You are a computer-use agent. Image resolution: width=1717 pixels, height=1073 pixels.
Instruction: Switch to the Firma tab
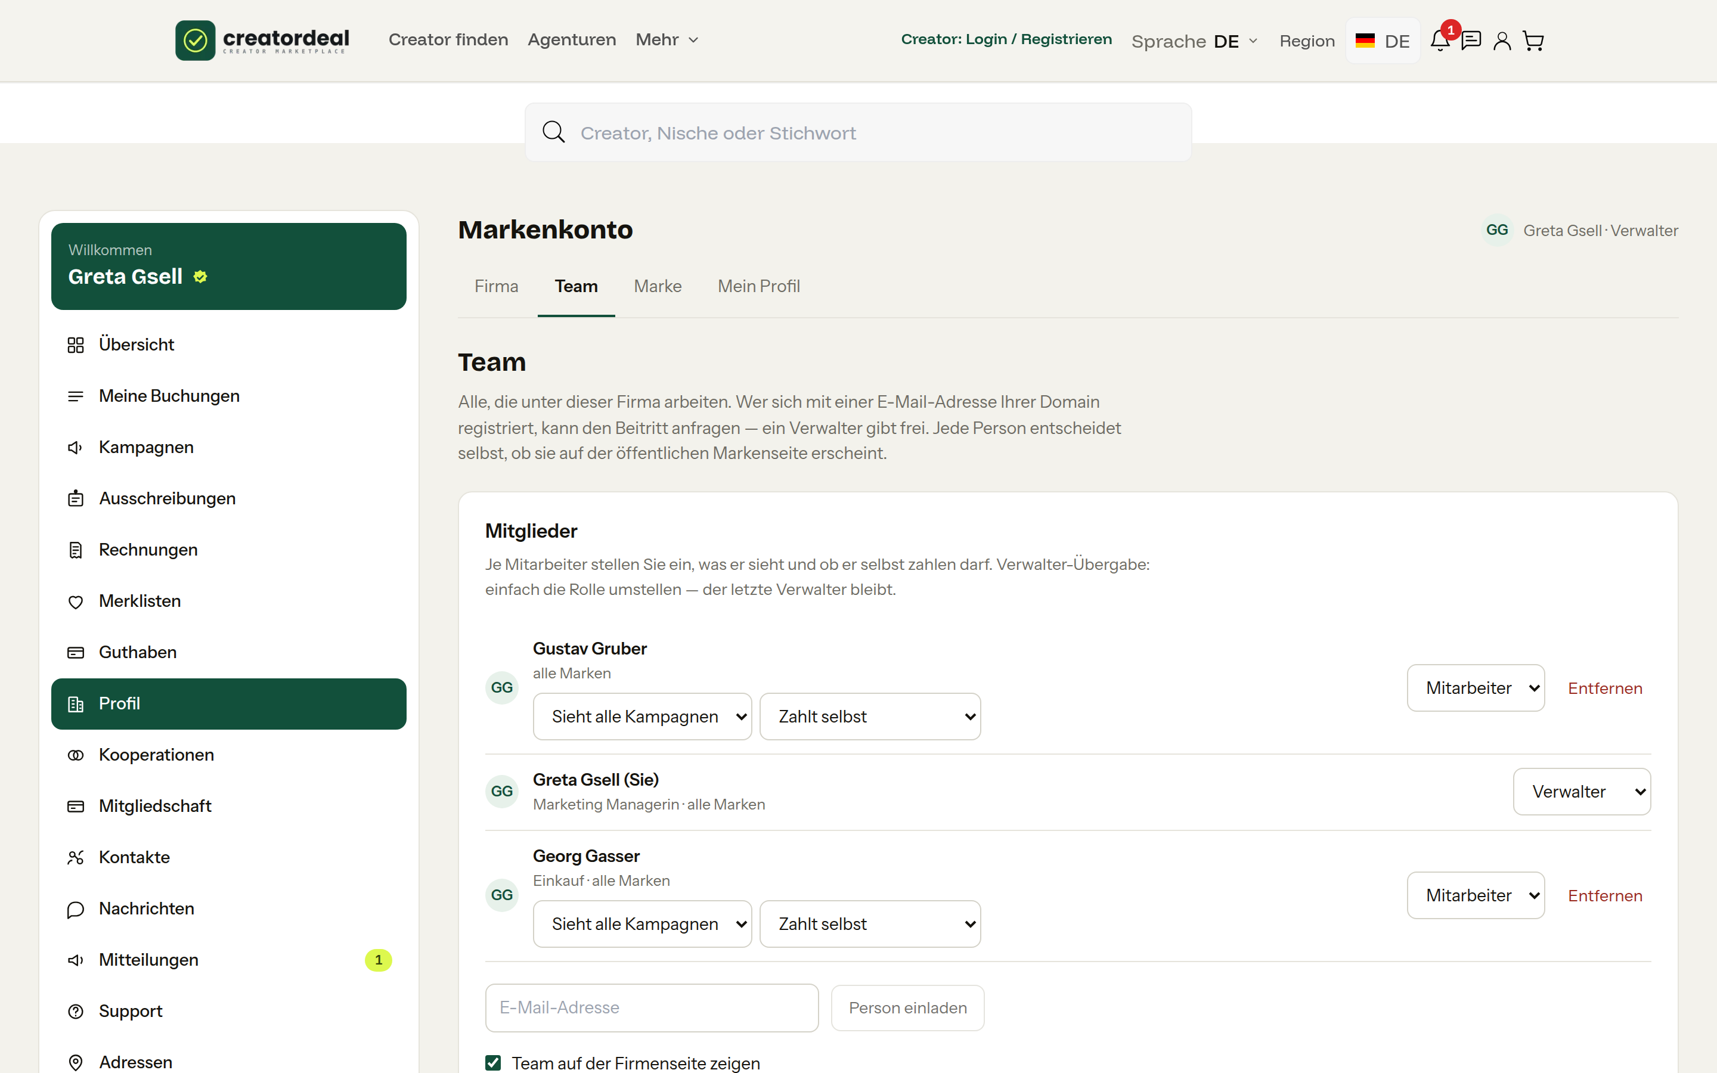pos(496,286)
